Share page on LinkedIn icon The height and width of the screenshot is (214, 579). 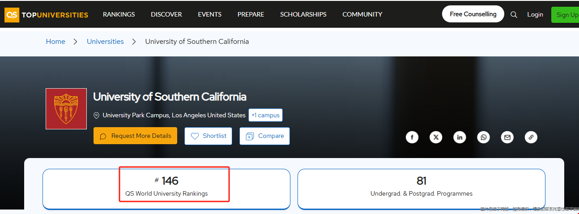tap(460, 137)
